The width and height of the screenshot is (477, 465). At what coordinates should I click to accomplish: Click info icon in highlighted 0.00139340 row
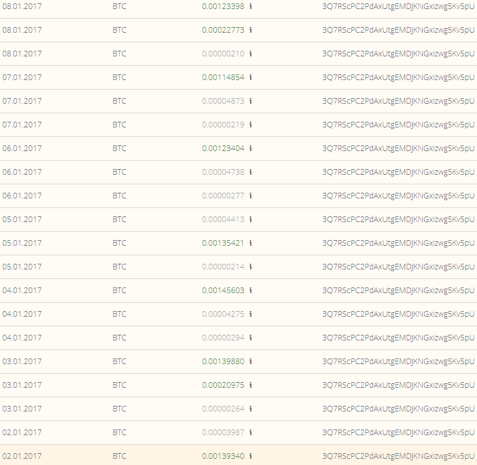coord(251,457)
